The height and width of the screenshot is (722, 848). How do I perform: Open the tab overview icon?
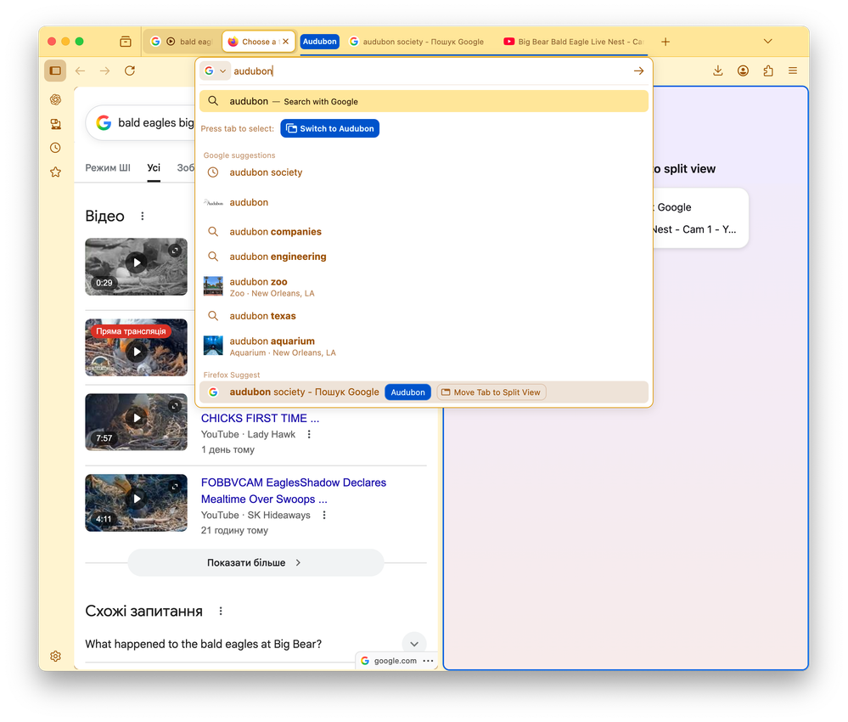pyautogui.click(x=126, y=42)
